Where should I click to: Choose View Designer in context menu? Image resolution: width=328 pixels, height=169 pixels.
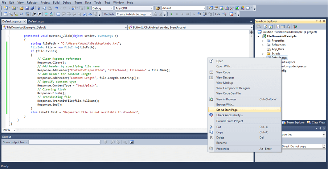click(x=245, y=77)
